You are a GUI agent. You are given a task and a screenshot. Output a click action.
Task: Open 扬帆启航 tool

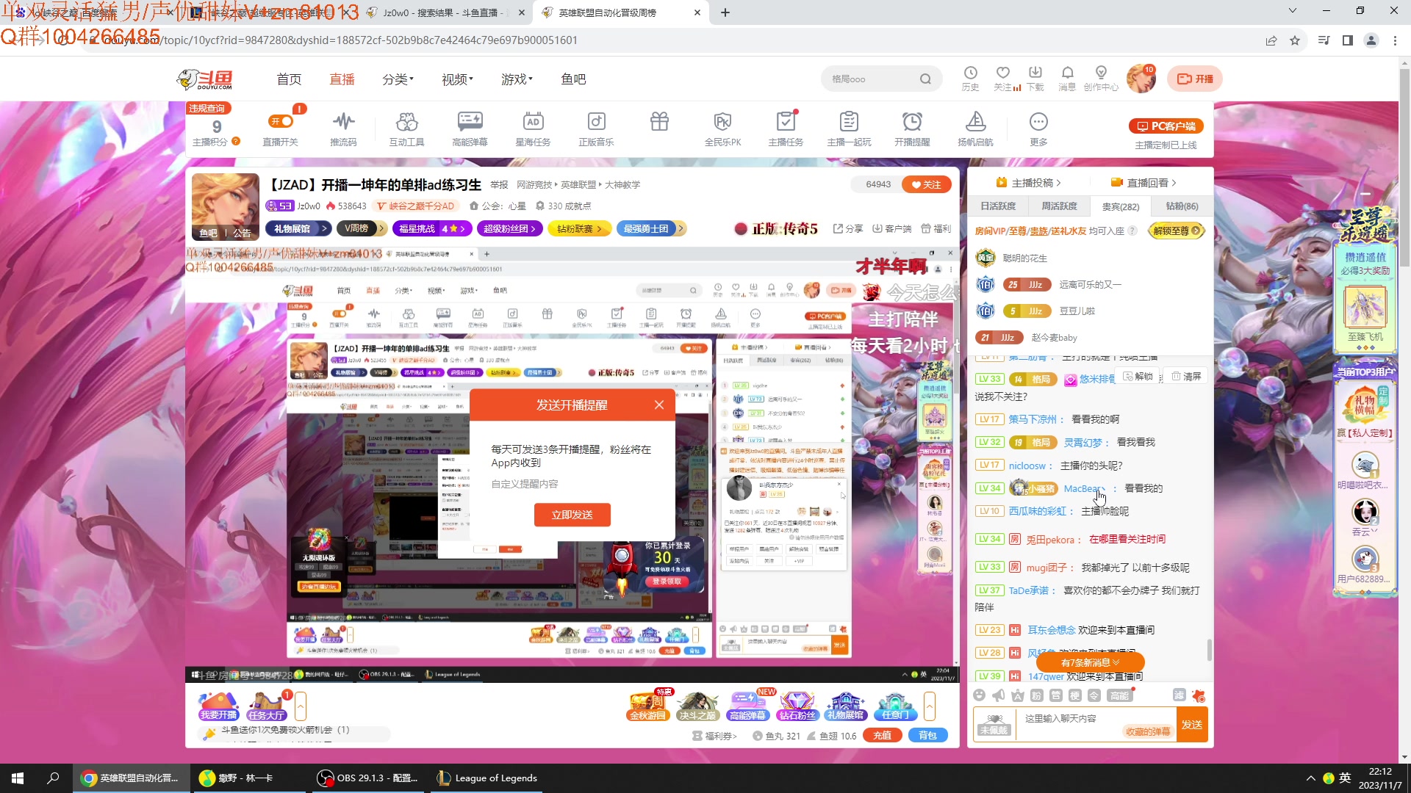coord(975,128)
